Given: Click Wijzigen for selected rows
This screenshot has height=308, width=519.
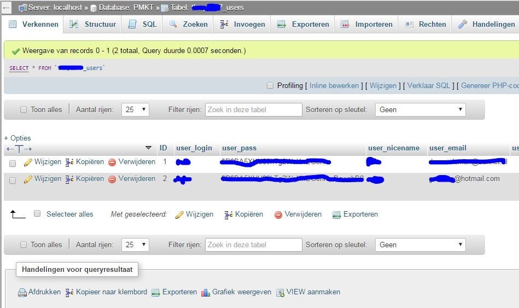Looking at the screenshot, I should click(x=194, y=214).
